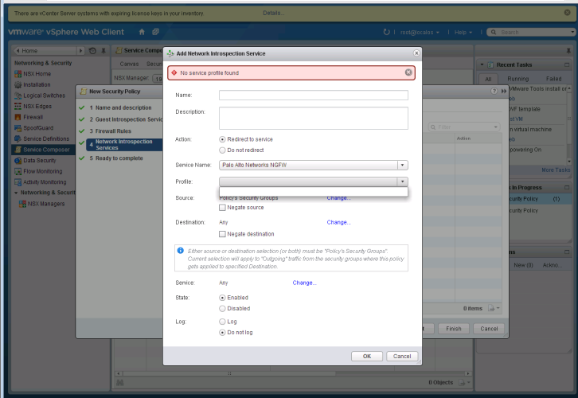Click the Name input field

(x=314, y=95)
